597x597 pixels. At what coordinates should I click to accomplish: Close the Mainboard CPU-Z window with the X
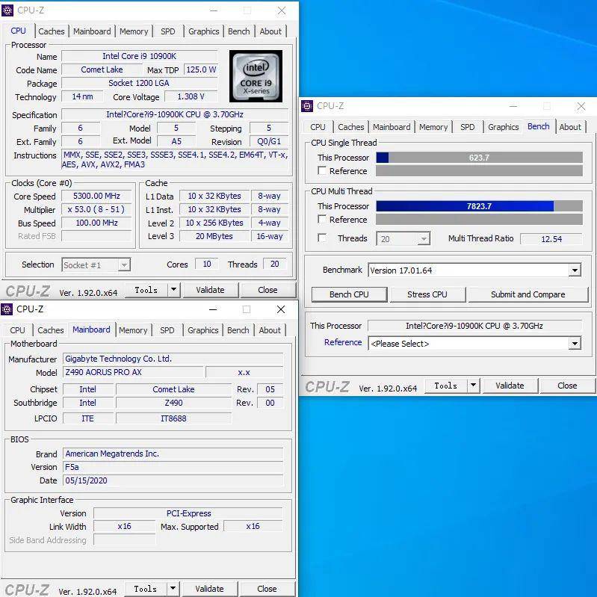coord(281,309)
